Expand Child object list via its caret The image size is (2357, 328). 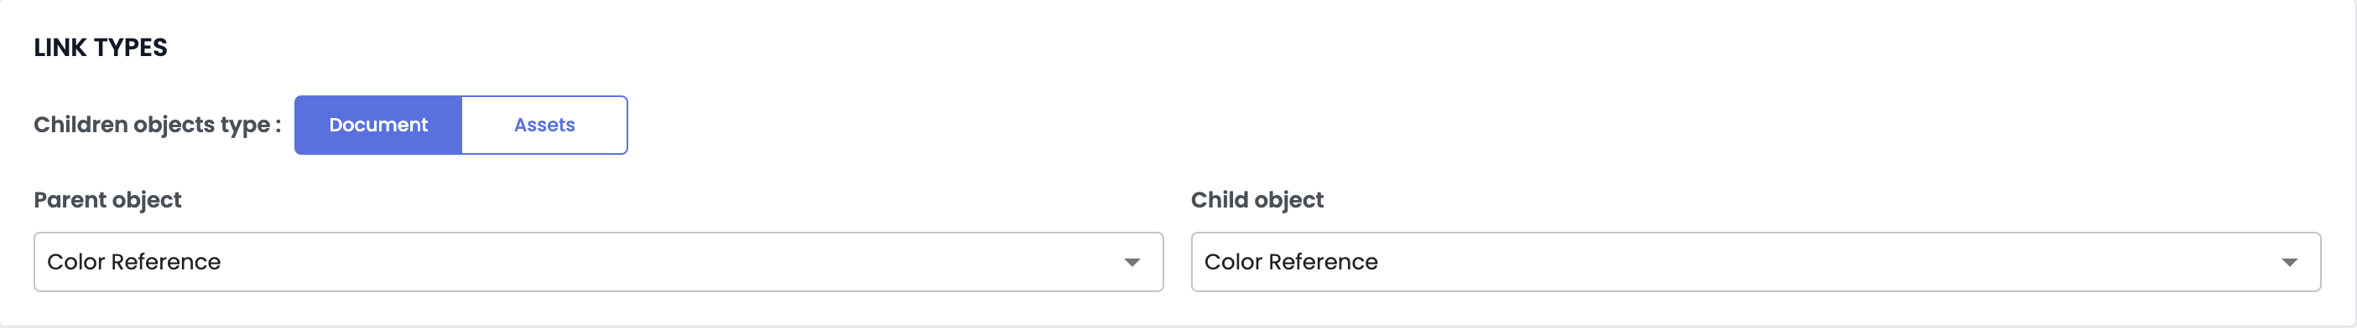[2289, 263]
